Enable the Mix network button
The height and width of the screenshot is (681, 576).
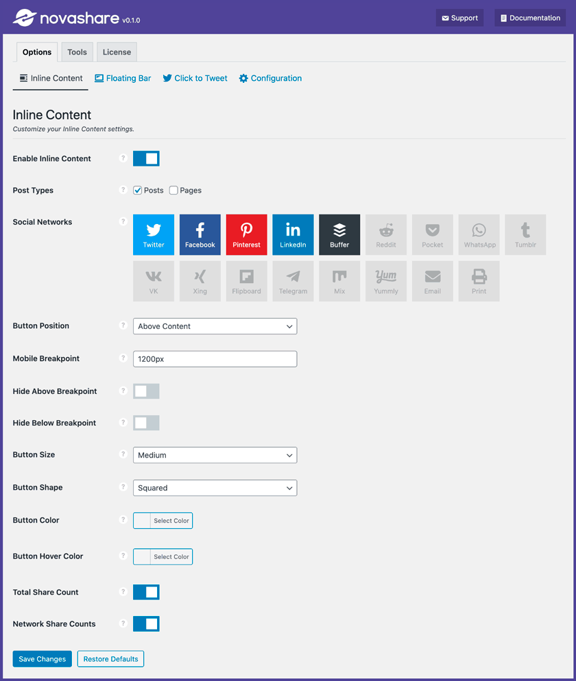click(x=339, y=281)
